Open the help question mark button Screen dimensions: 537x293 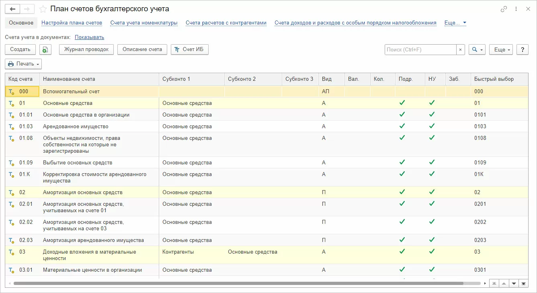522,49
